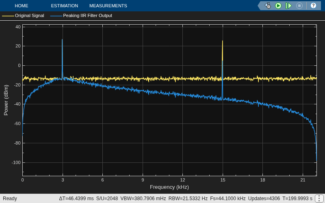325x203 pixels.
Task: Click the yellow Original Signal line swatch
Action: [x=8, y=16]
